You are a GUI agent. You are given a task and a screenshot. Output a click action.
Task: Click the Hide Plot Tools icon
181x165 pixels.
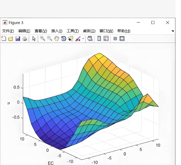[x=115, y=39]
